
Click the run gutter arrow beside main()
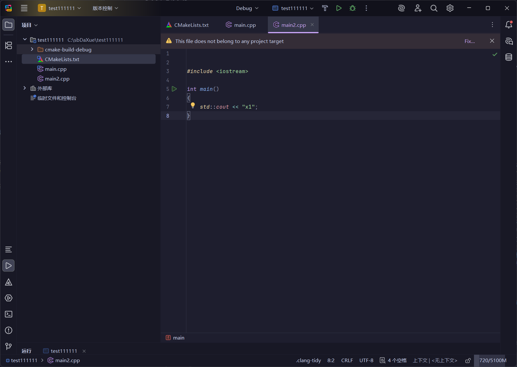[174, 89]
